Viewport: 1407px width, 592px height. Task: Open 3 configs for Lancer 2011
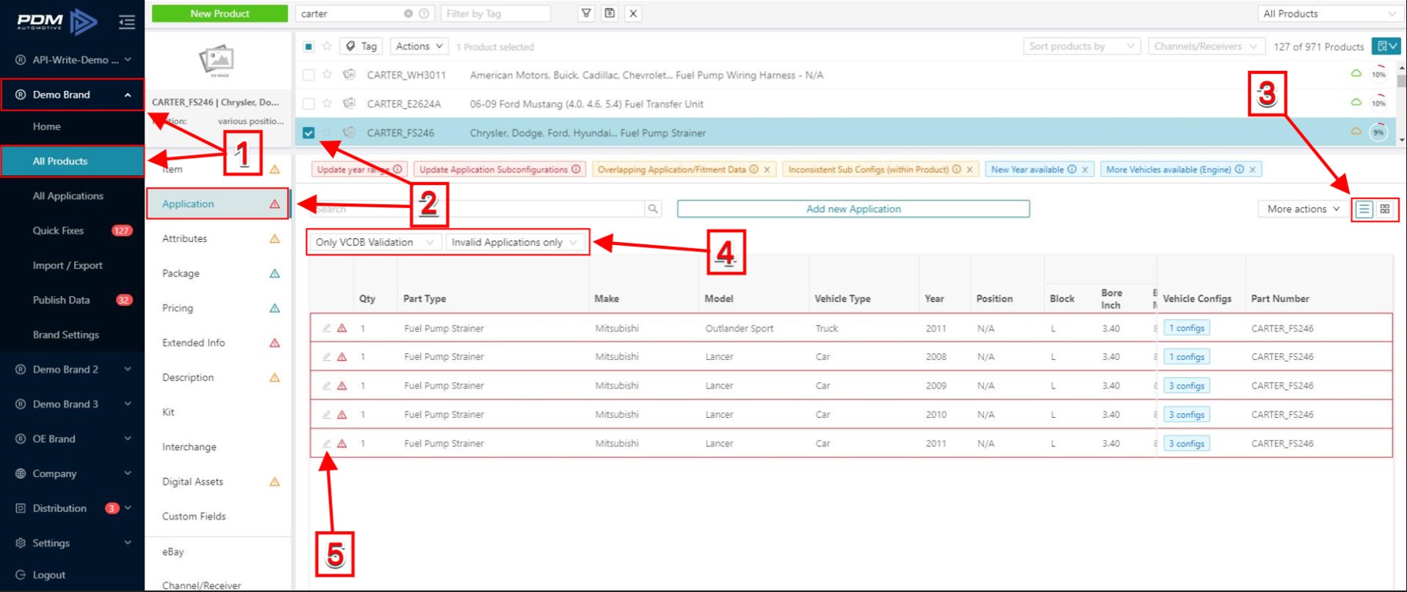[x=1186, y=443]
